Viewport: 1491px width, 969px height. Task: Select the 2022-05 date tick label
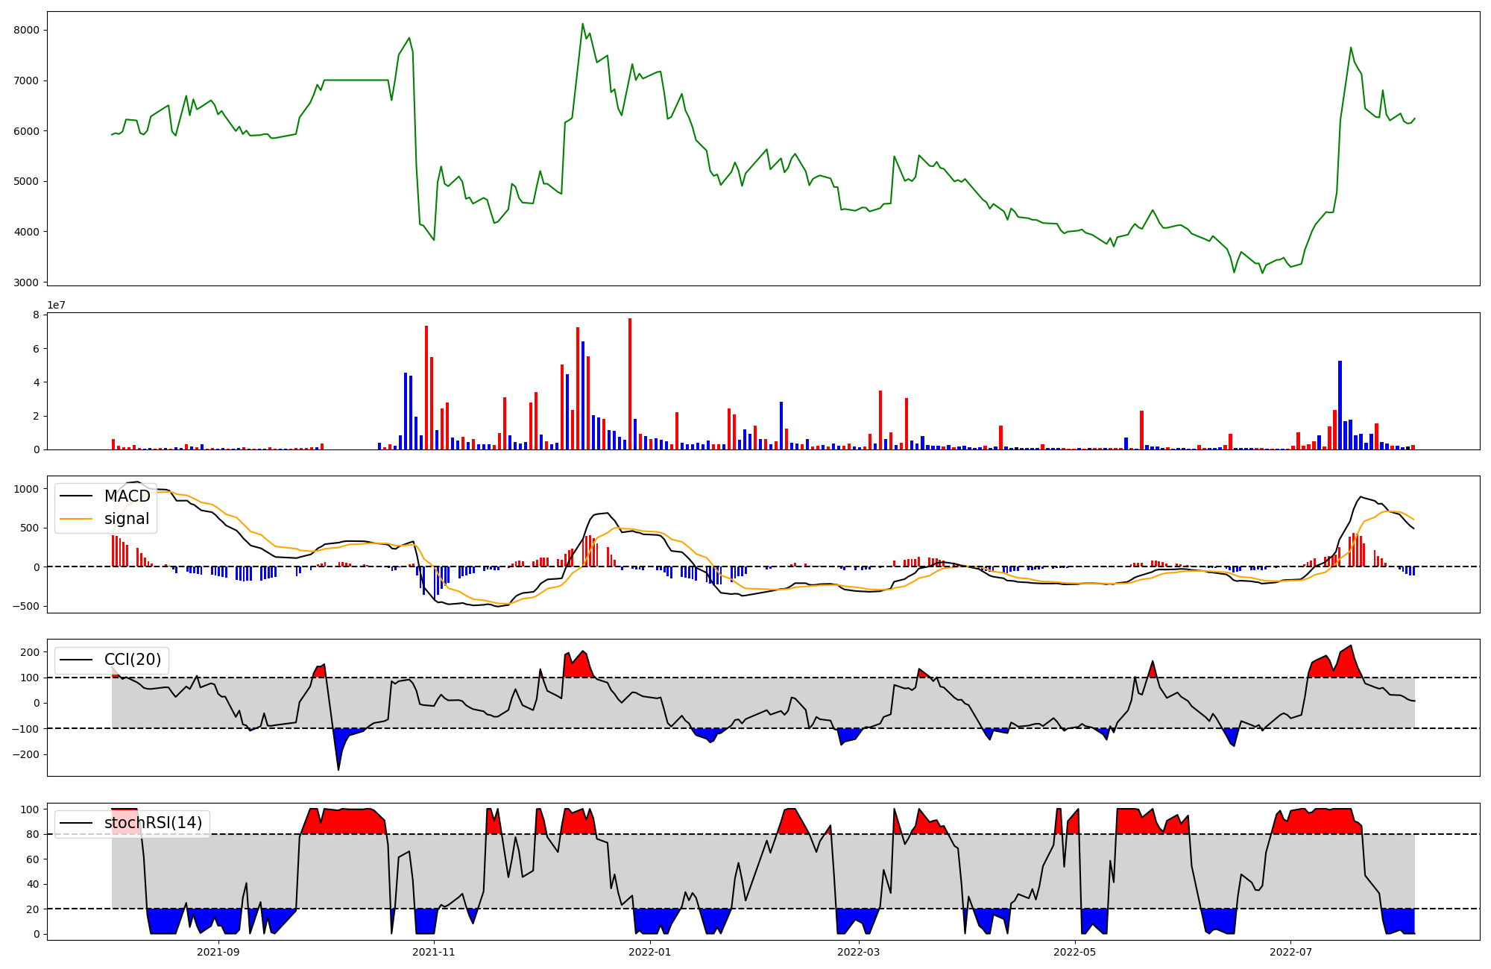click(x=1075, y=952)
